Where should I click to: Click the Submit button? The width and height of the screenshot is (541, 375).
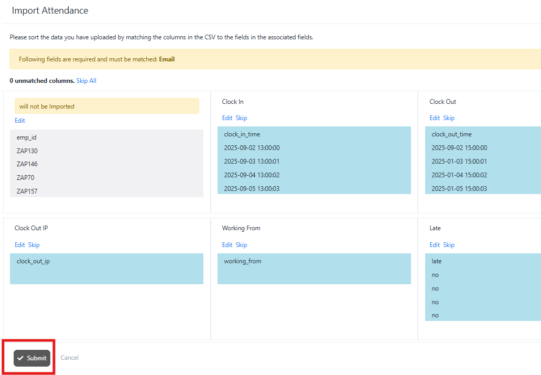(x=32, y=358)
